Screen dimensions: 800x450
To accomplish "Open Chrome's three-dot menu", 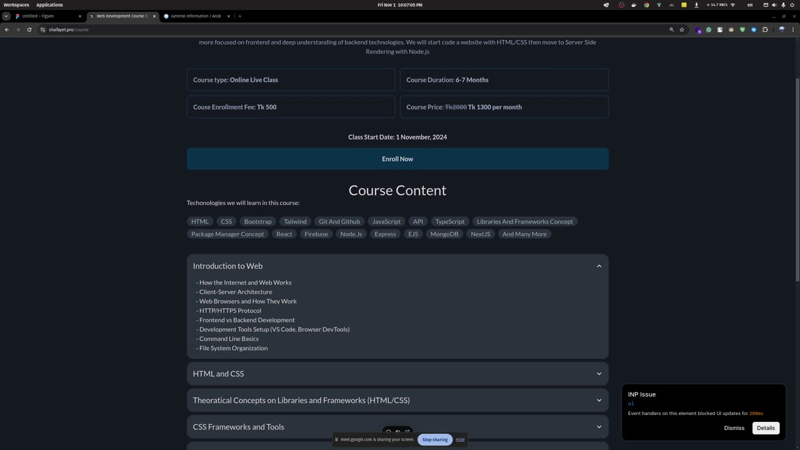I will (793, 29).
